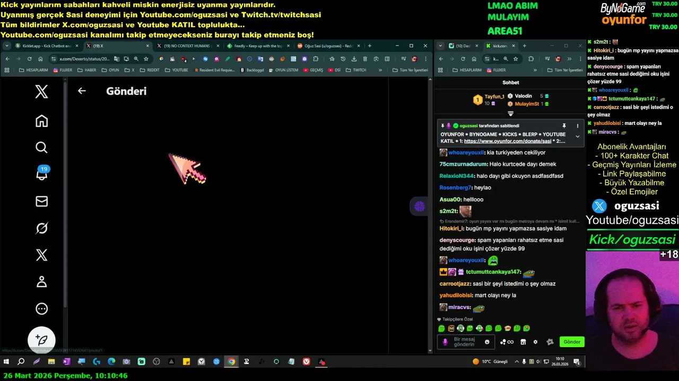Viewport: 679px width, 381px height.
Task: Open new tab in left browser
Action: pyautogui.click(x=370, y=46)
